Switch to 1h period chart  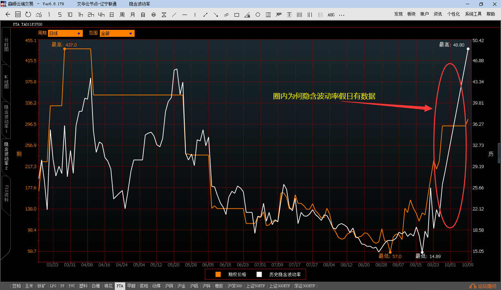point(80,15)
